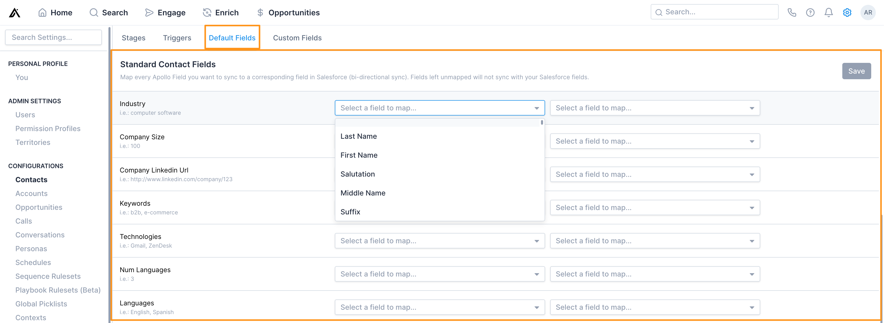Open the first Languages mapping dropdown
Image resolution: width=884 pixels, height=323 pixels.
click(440, 308)
